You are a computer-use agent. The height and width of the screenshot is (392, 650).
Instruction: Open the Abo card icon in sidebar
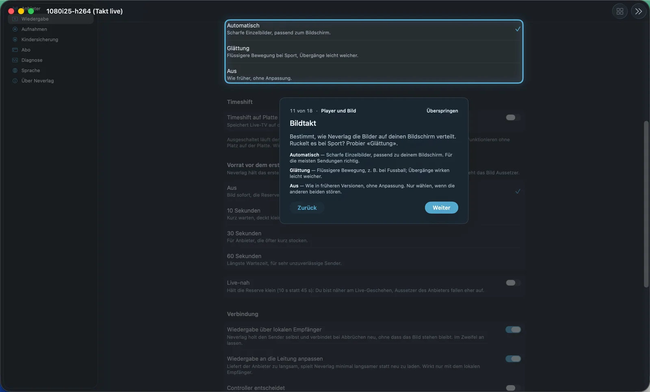coord(15,50)
